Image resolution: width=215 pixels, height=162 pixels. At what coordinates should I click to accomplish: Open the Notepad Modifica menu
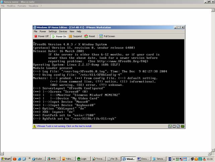[11, 6]
